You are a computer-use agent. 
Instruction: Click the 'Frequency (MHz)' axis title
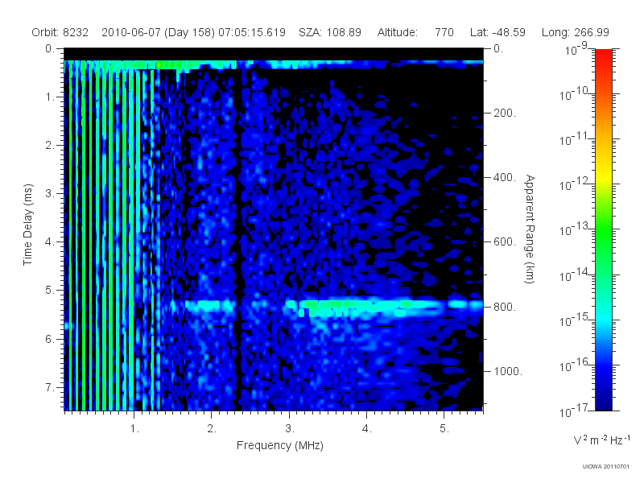click(280, 446)
